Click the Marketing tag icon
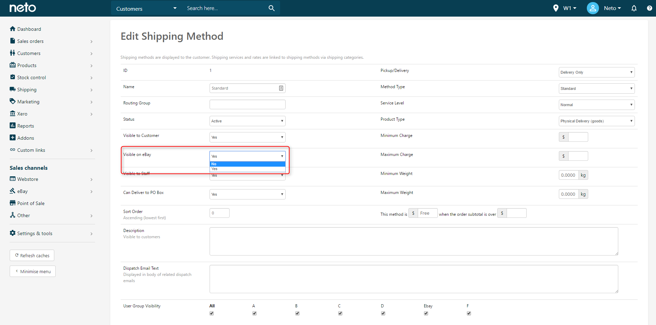656x325 pixels. tap(13, 101)
